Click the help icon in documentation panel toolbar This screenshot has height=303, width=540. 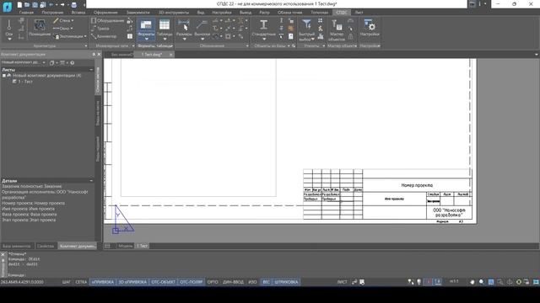click(73, 63)
